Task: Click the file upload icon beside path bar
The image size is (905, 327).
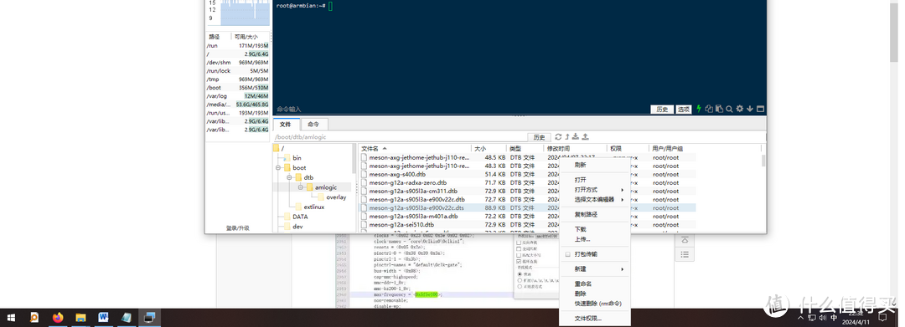Action: (x=585, y=137)
